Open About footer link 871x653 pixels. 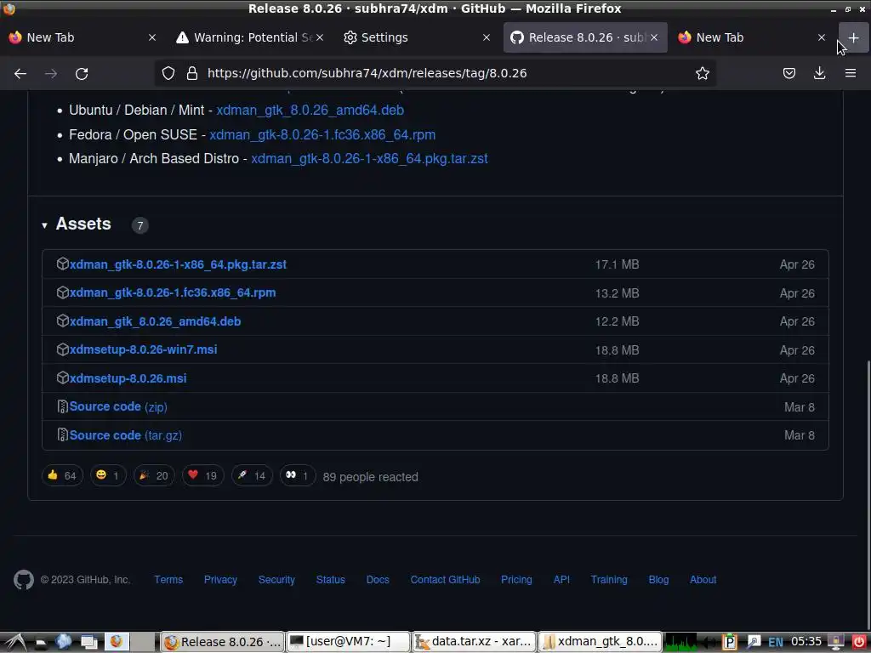click(703, 580)
